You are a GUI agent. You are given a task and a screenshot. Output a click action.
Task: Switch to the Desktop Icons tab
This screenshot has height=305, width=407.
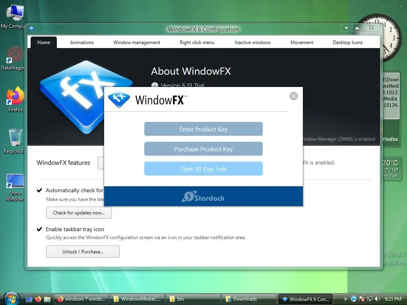(347, 42)
